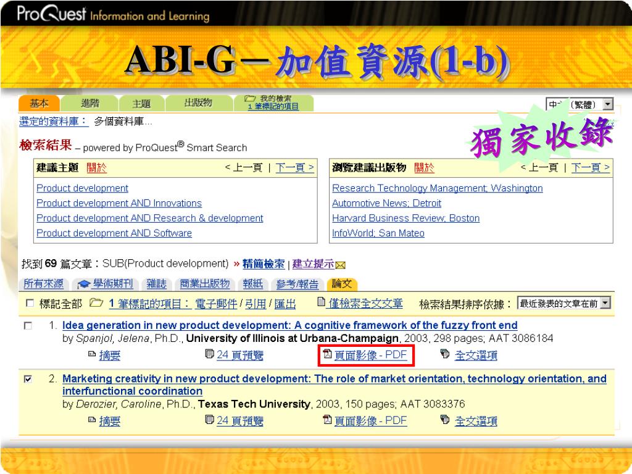Uncheck the checkbox for result 2
Image resolution: width=632 pixels, height=474 pixels.
28,379
